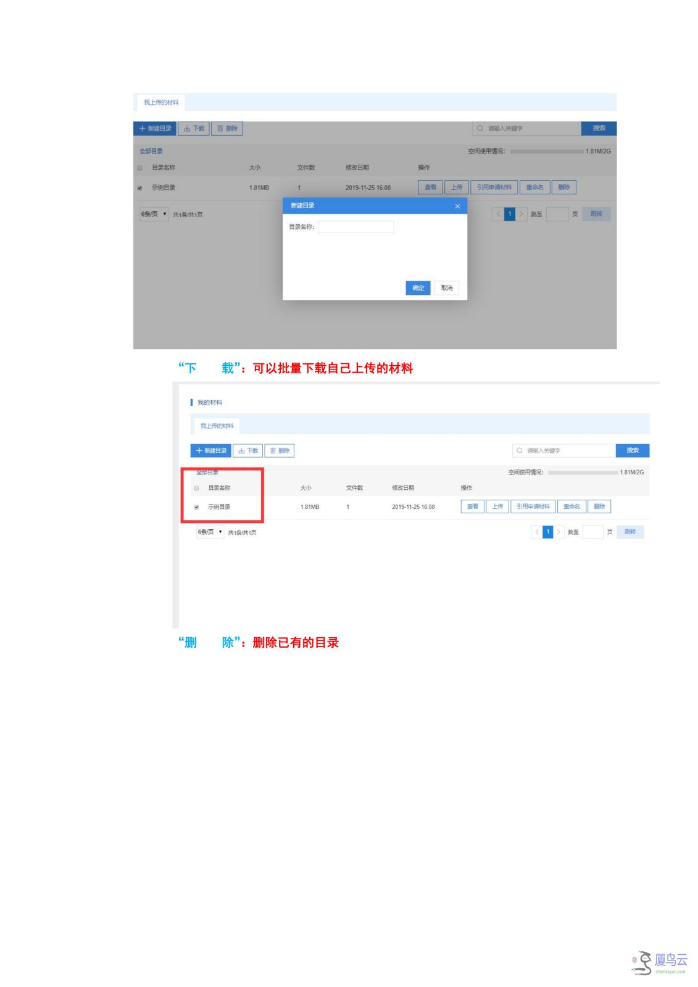Click dimmed previous-page arrow behind the dialog

(498, 214)
